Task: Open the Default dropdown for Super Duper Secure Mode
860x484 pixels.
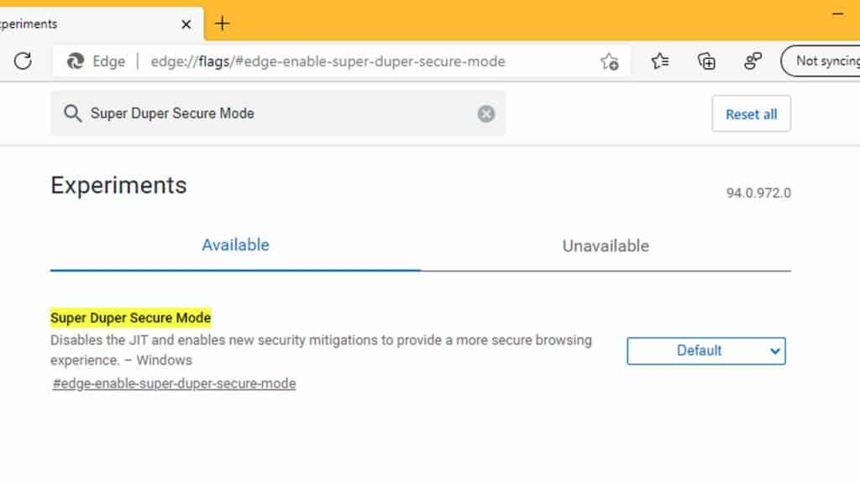Action: coord(705,350)
